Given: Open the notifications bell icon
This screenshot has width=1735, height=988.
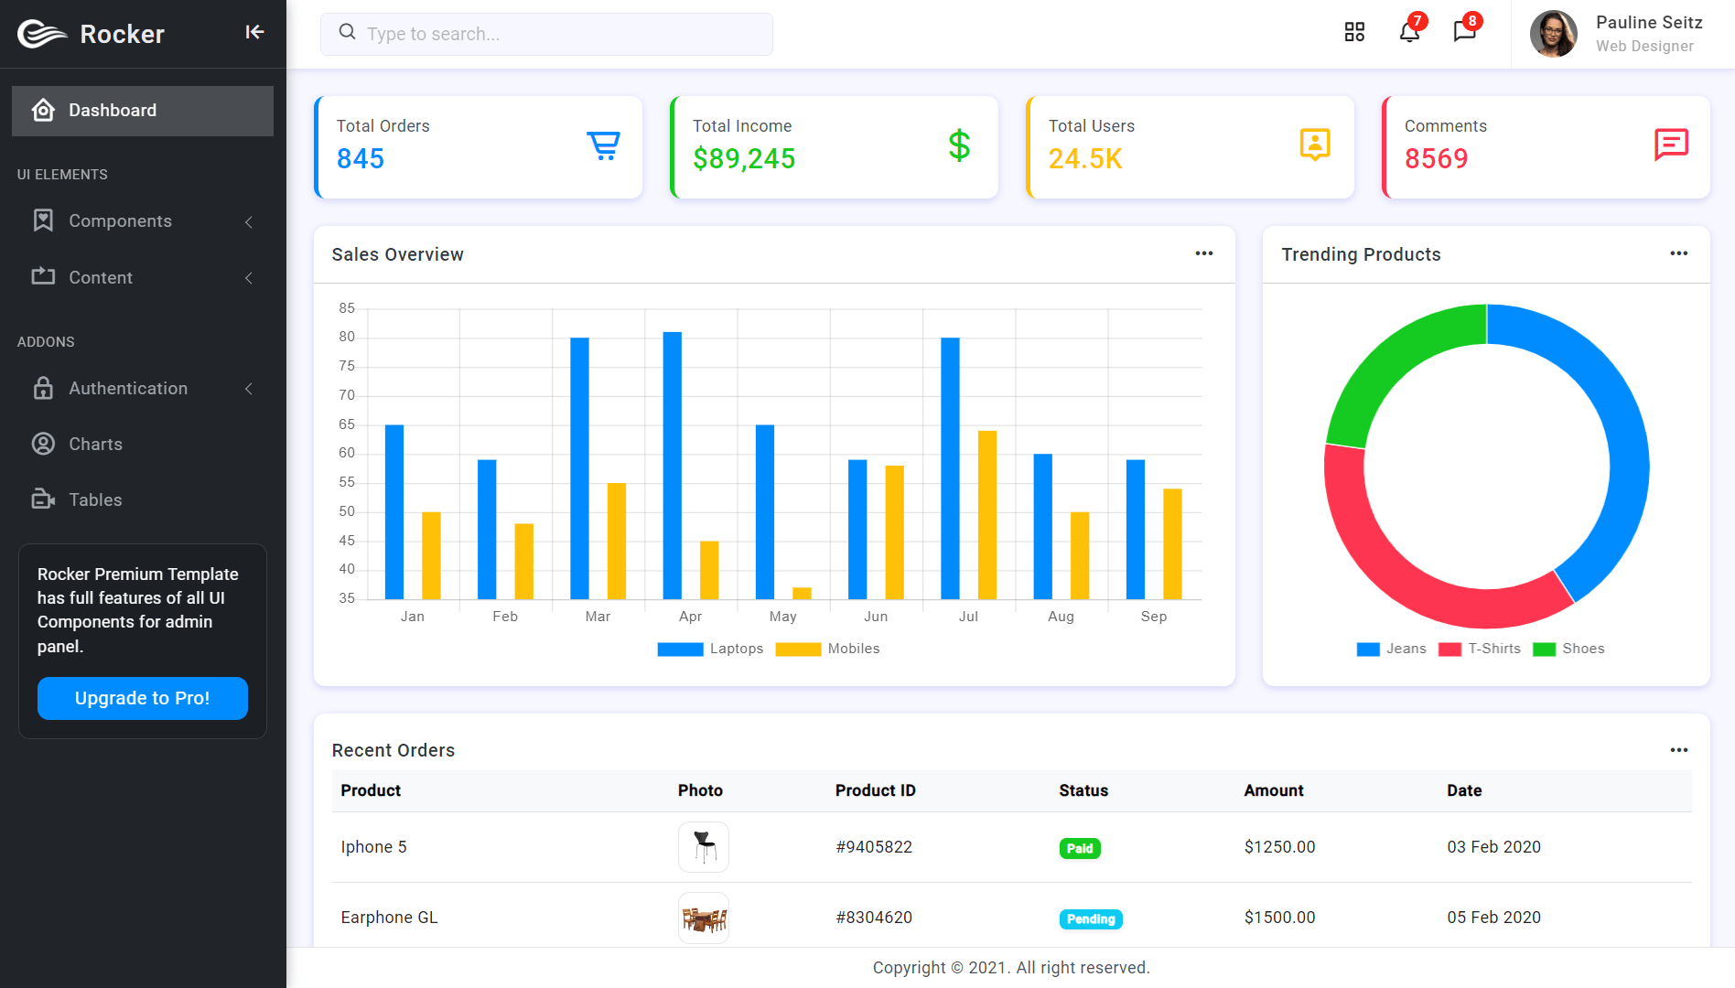Looking at the screenshot, I should pos(1409,33).
